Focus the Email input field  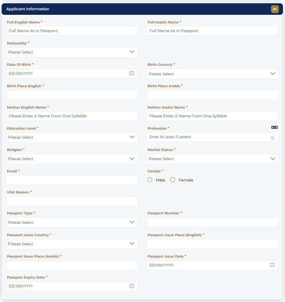click(x=72, y=180)
